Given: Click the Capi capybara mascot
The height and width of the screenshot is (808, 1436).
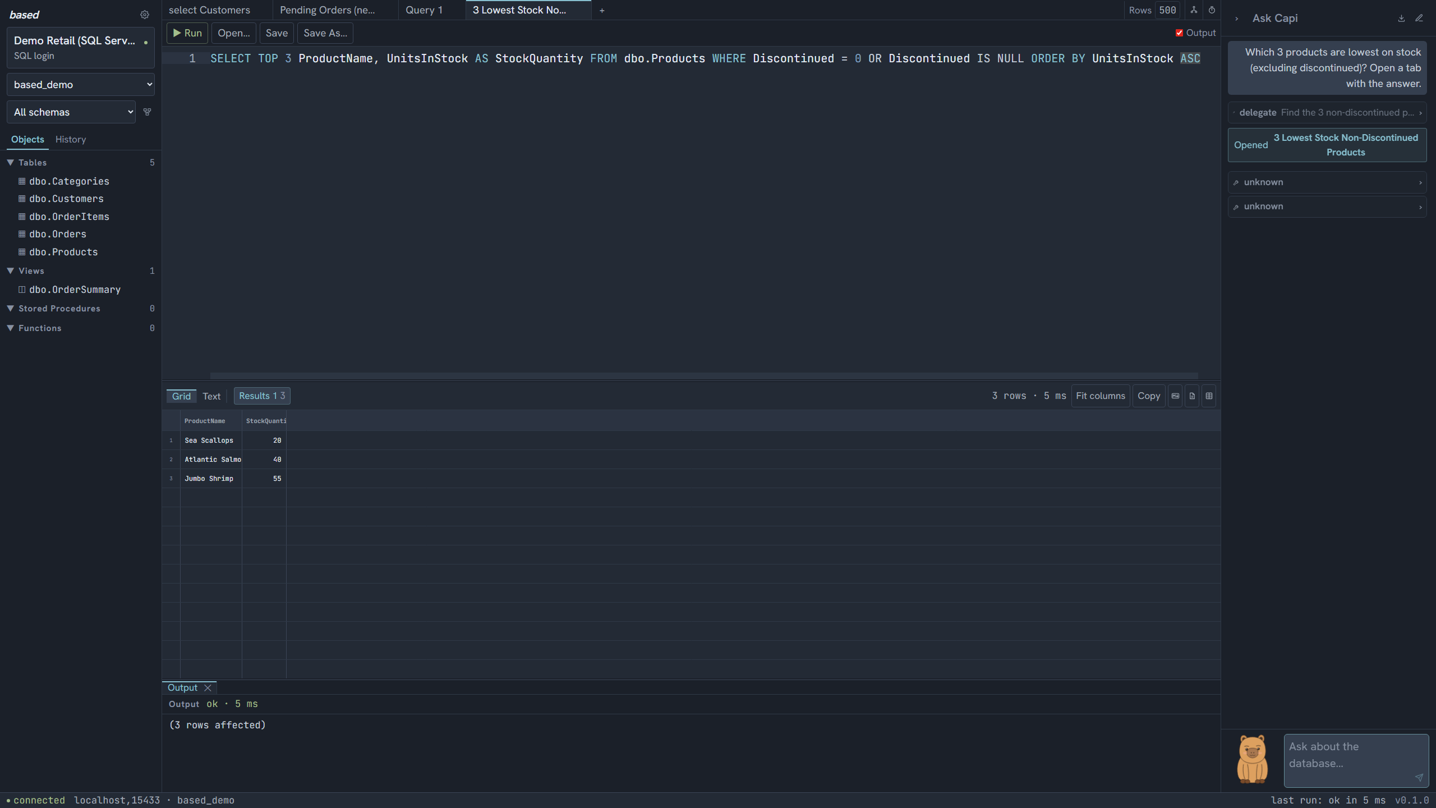Looking at the screenshot, I should (1252, 760).
